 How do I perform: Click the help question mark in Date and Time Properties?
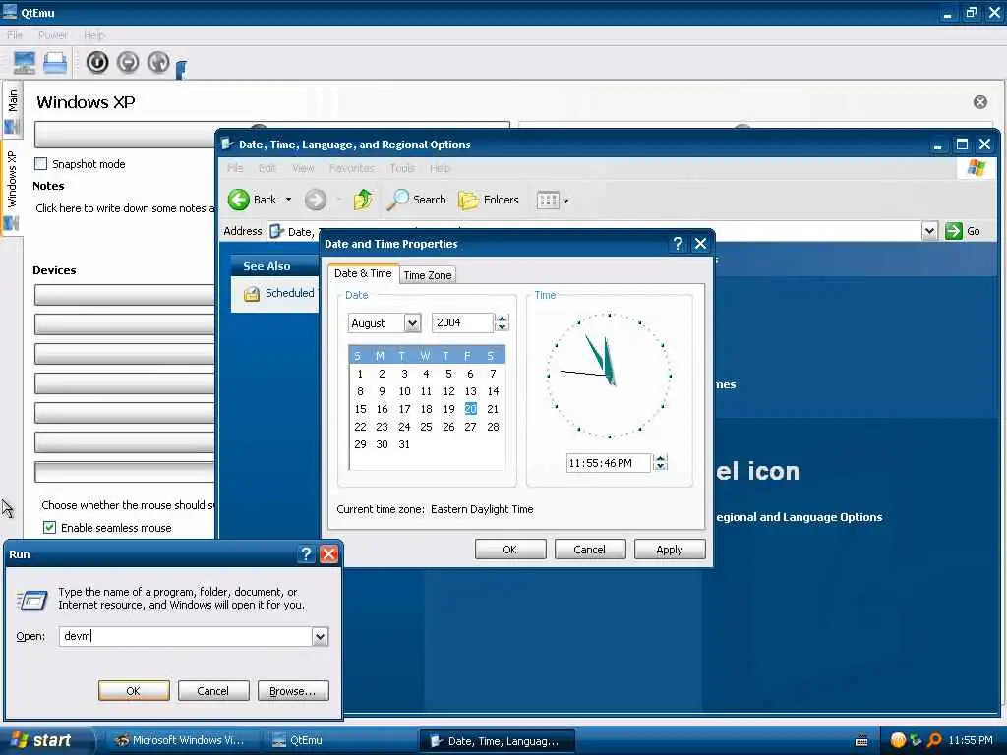point(678,244)
